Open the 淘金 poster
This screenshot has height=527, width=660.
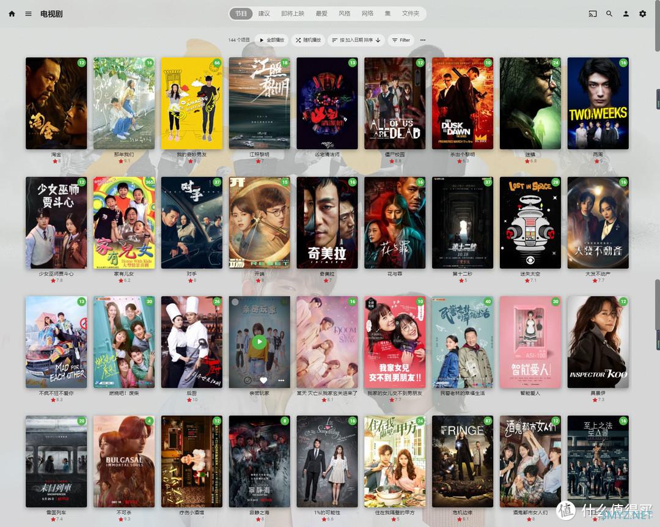[x=56, y=103]
